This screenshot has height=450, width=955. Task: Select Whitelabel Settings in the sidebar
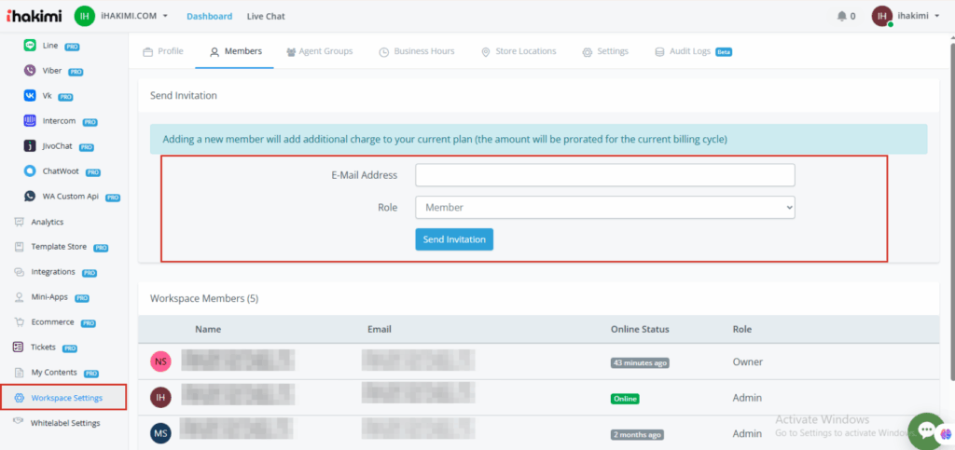pos(65,423)
